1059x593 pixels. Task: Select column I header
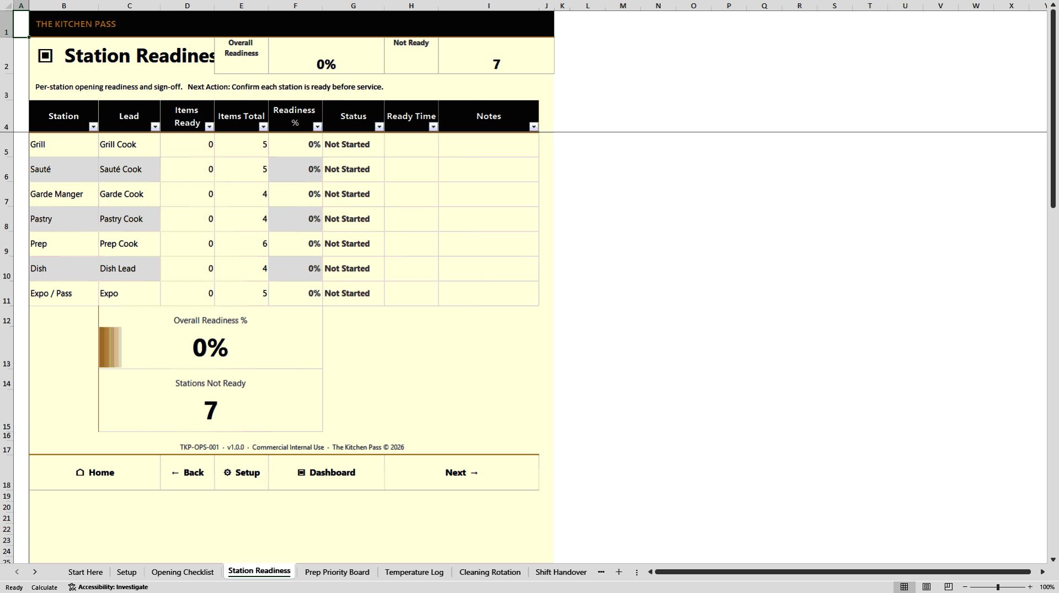(x=489, y=6)
